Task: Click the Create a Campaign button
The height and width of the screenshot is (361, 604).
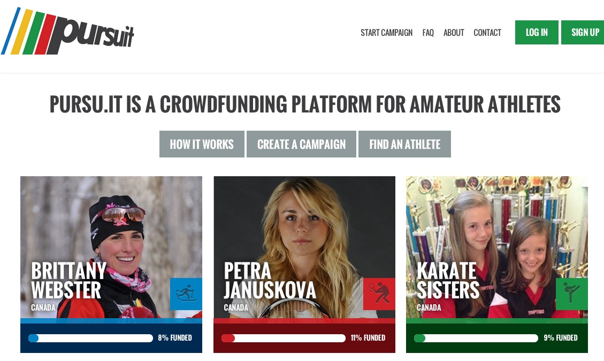Action: pos(301,144)
